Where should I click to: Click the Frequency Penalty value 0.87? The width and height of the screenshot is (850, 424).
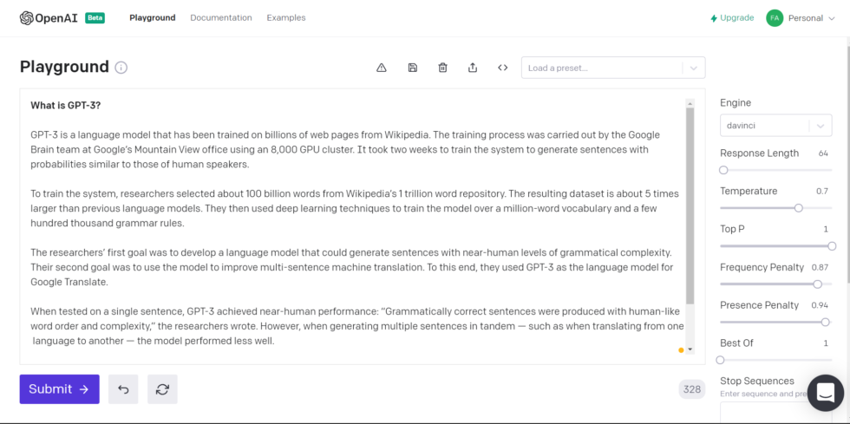coord(820,267)
